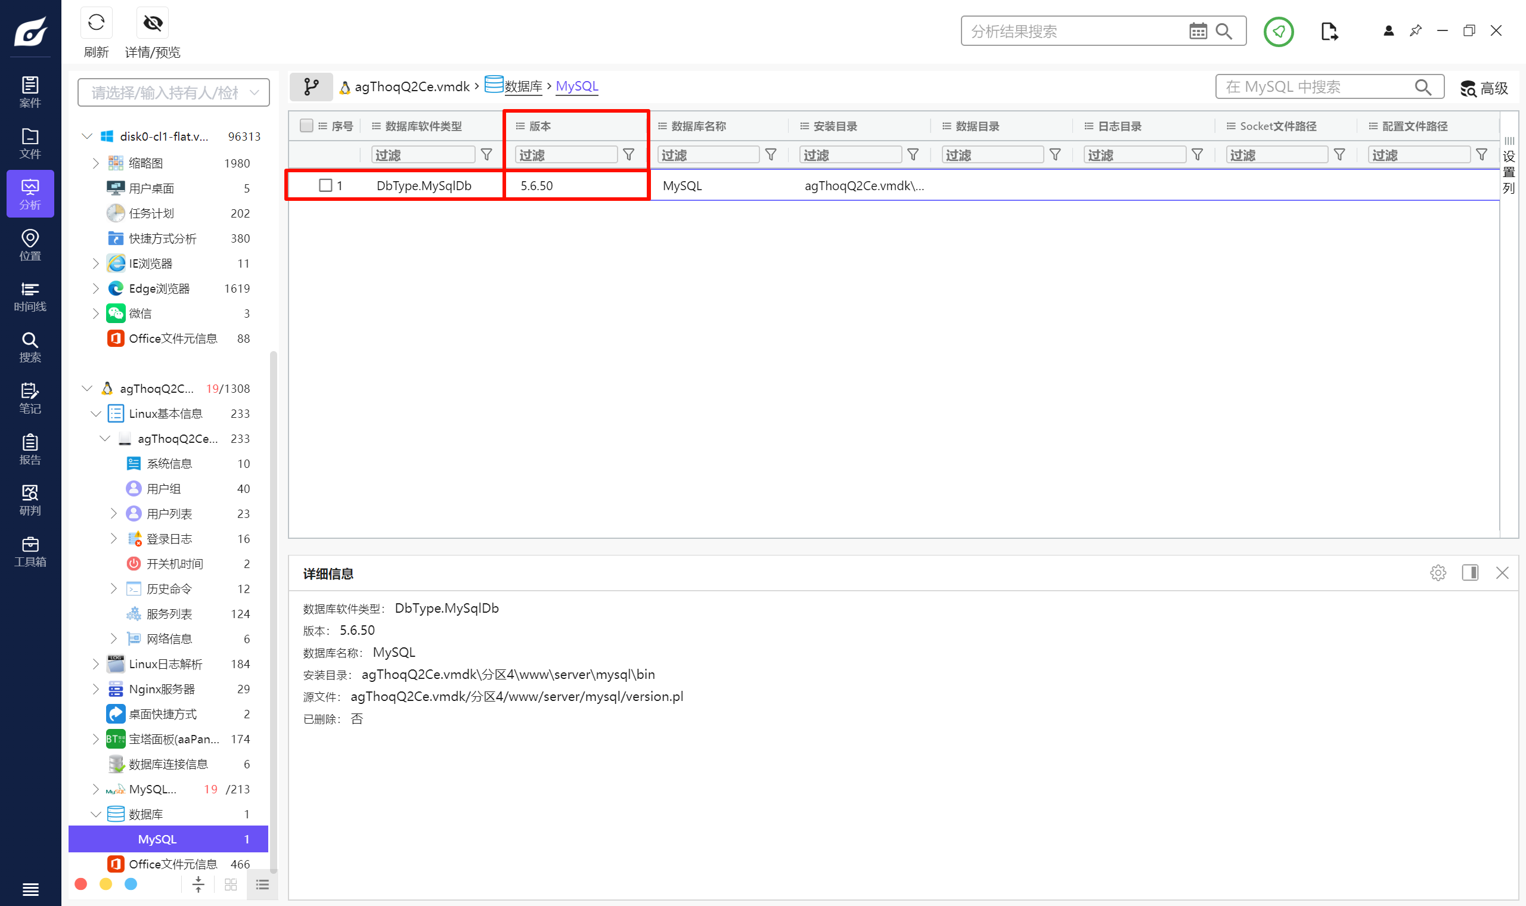Open the 笔记 sidebar section
The height and width of the screenshot is (906, 1526).
pyautogui.click(x=30, y=398)
